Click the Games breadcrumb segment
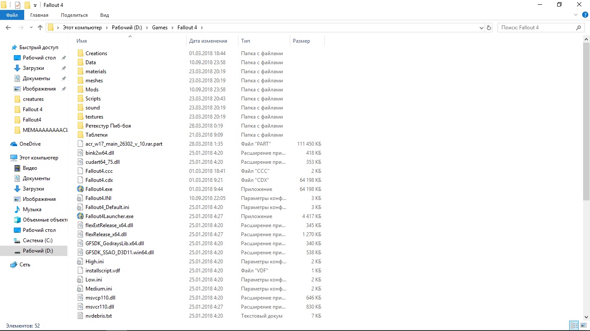590x331 pixels. [160, 28]
